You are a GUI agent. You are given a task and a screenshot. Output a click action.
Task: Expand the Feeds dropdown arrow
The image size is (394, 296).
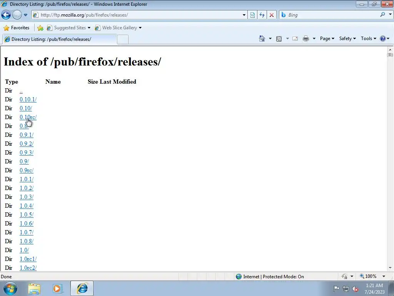click(x=287, y=39)
